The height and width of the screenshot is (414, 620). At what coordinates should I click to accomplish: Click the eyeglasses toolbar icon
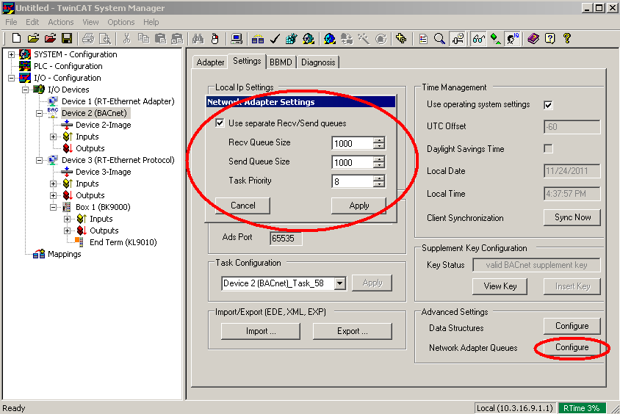pyautogui.click(x=478, y=38)
